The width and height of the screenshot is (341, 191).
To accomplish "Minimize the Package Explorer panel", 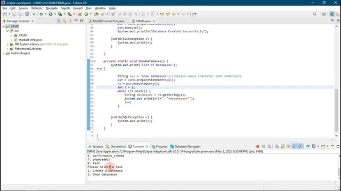I will tap(76, 21).
